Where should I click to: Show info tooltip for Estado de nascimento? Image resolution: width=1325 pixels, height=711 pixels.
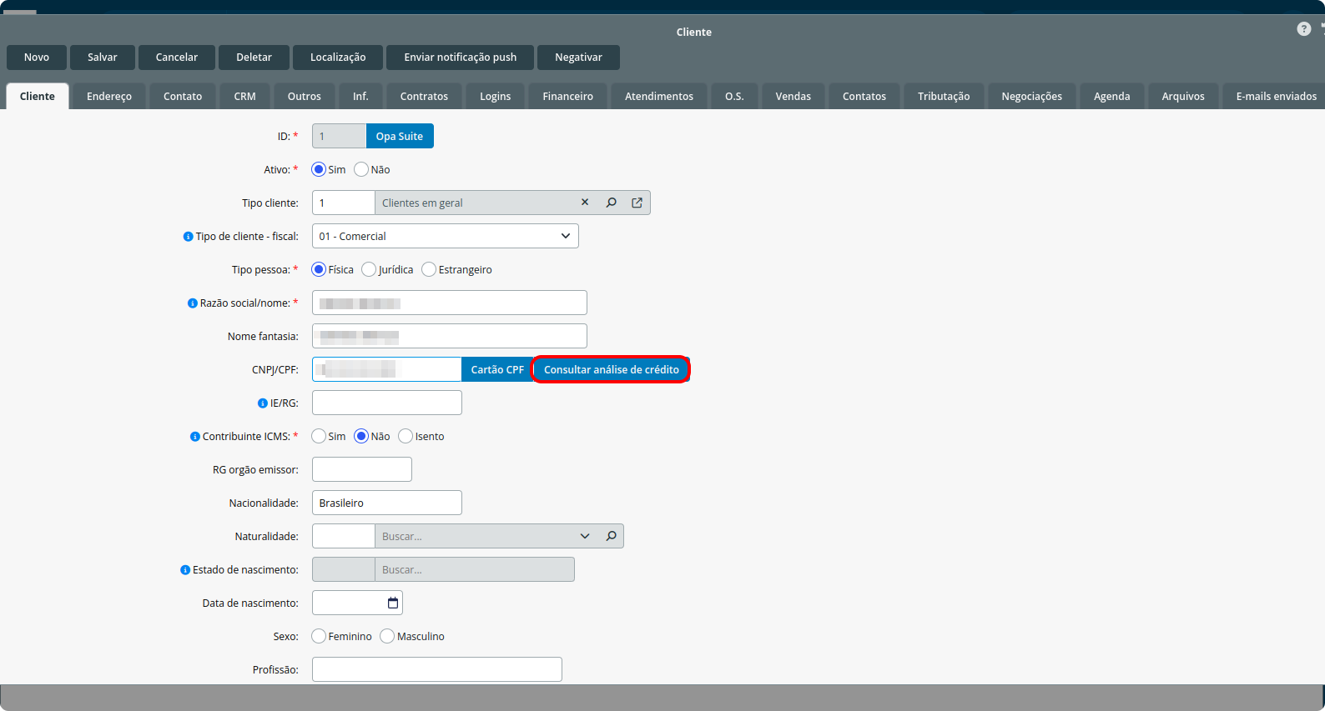click(x=184, y=570)
